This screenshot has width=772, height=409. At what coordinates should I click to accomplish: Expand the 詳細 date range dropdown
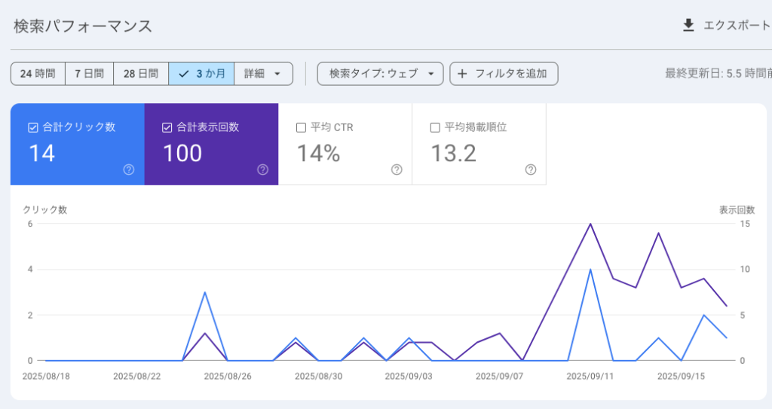263,74
